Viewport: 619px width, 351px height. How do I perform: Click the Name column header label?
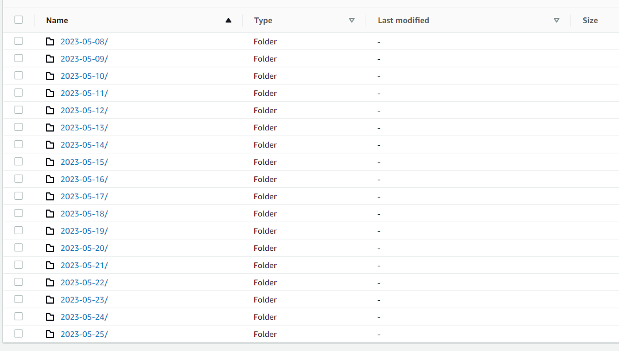pyautogui.click(x=57, y=20)
